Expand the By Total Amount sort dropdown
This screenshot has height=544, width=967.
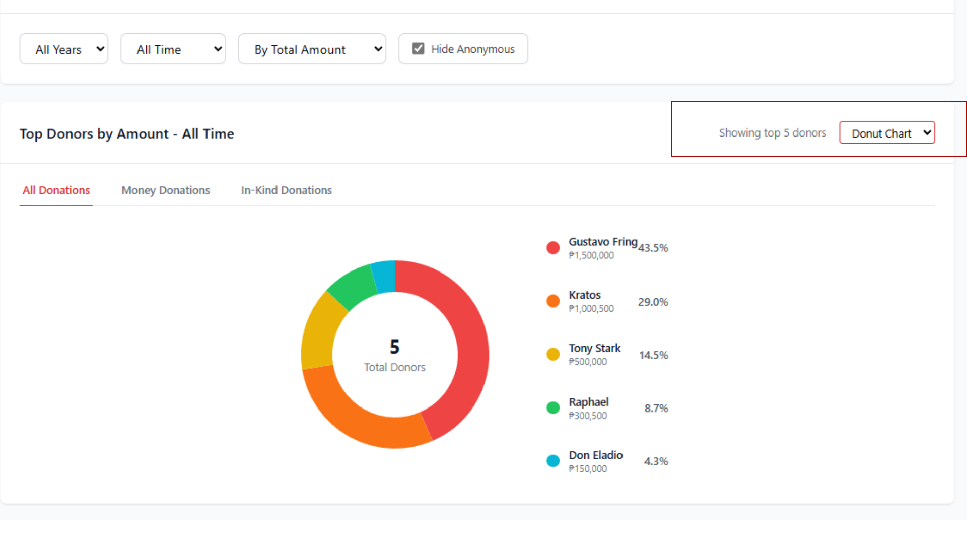(x=312, y=49)
